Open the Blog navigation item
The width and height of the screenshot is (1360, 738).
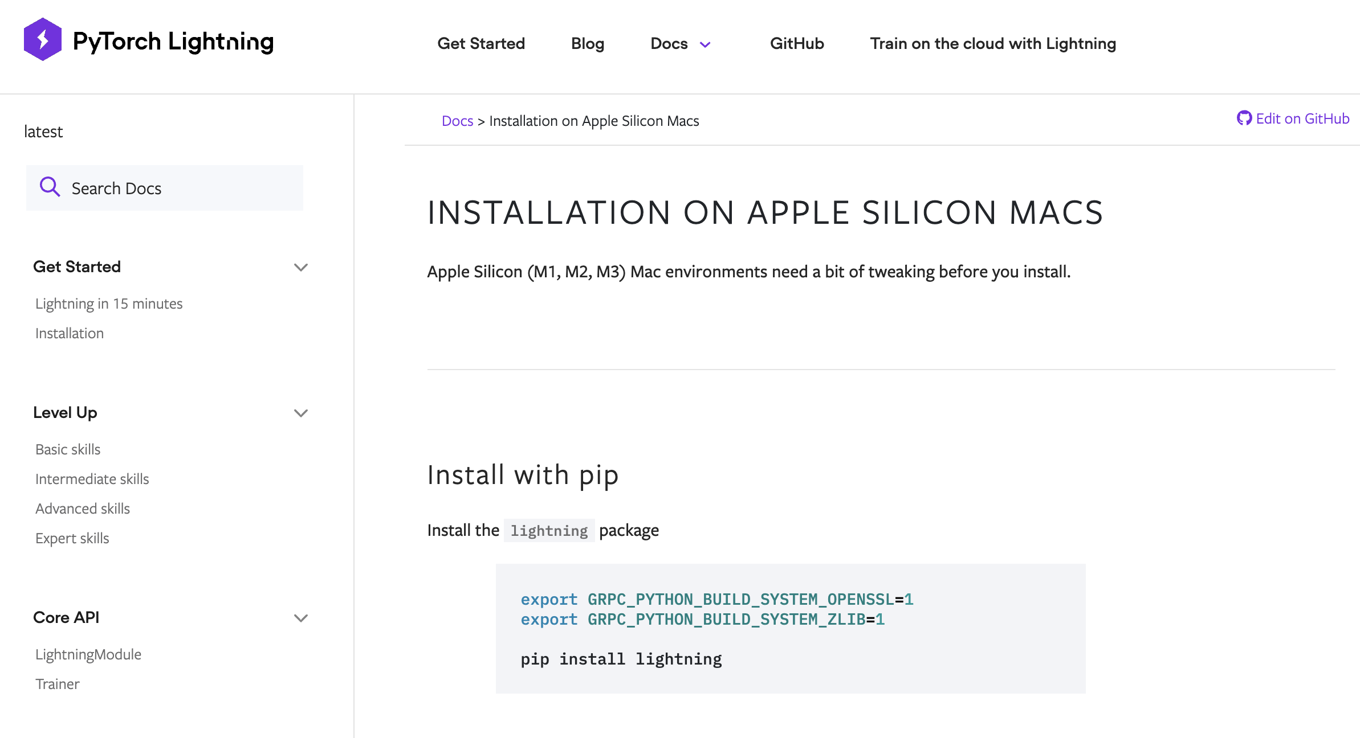588,43
